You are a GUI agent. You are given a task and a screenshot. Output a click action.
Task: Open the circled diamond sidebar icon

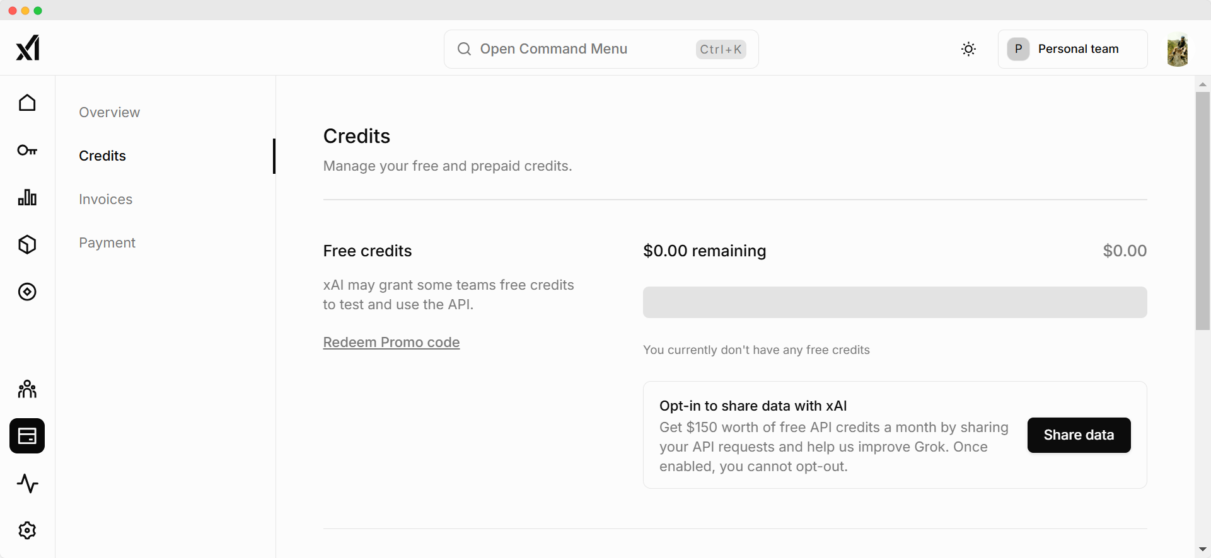tap(27, 292)
